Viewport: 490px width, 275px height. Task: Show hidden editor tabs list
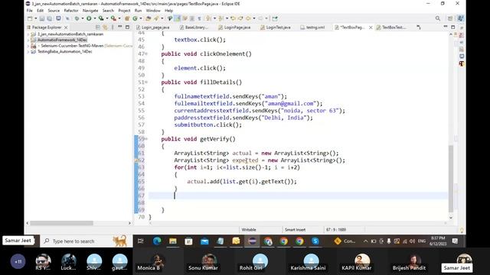419,27
